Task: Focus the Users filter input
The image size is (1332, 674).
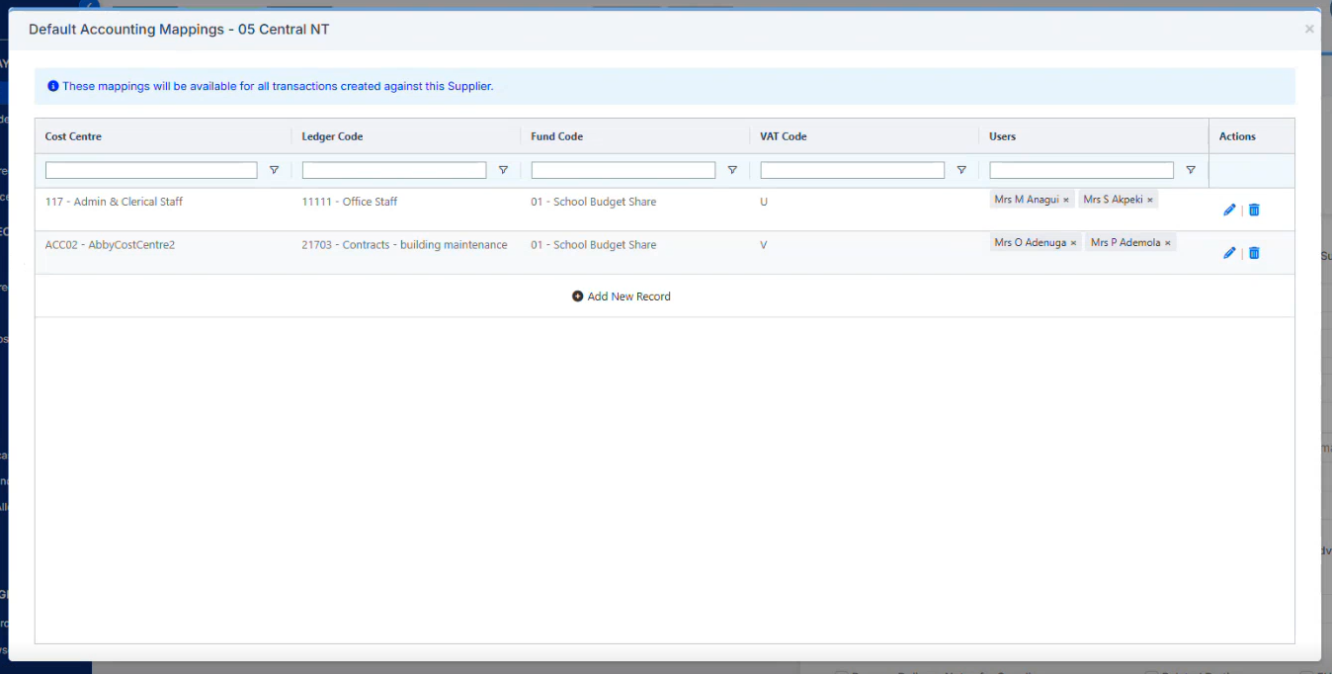Action: click(1082, 170)
